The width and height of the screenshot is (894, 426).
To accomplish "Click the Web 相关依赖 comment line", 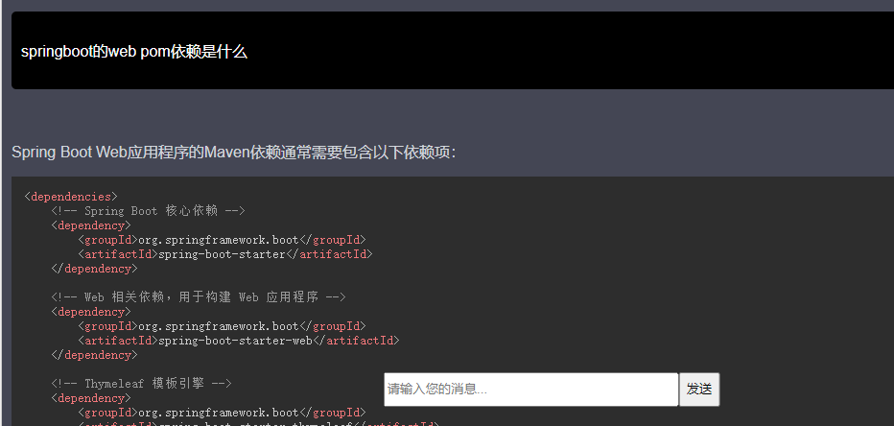I will click(199, 297).
